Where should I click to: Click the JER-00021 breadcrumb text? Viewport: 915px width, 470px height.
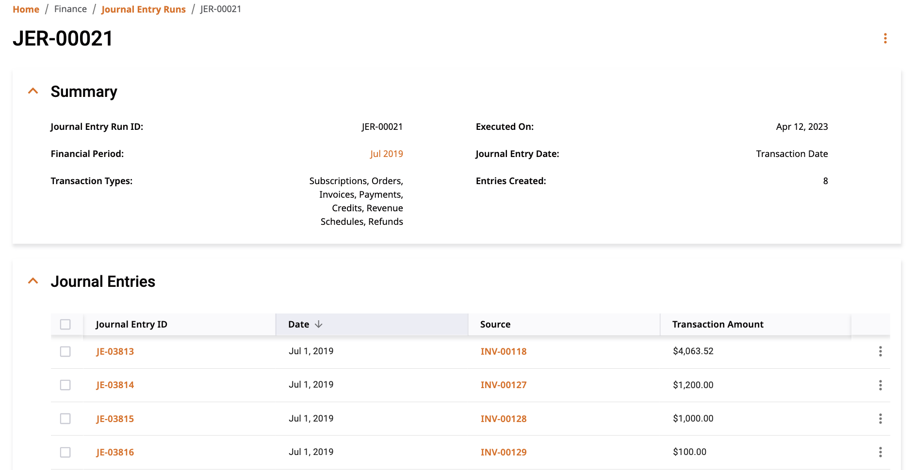[x=221, y=9]
